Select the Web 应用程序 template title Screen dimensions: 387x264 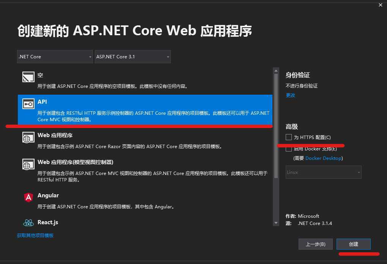click(55, 135)
